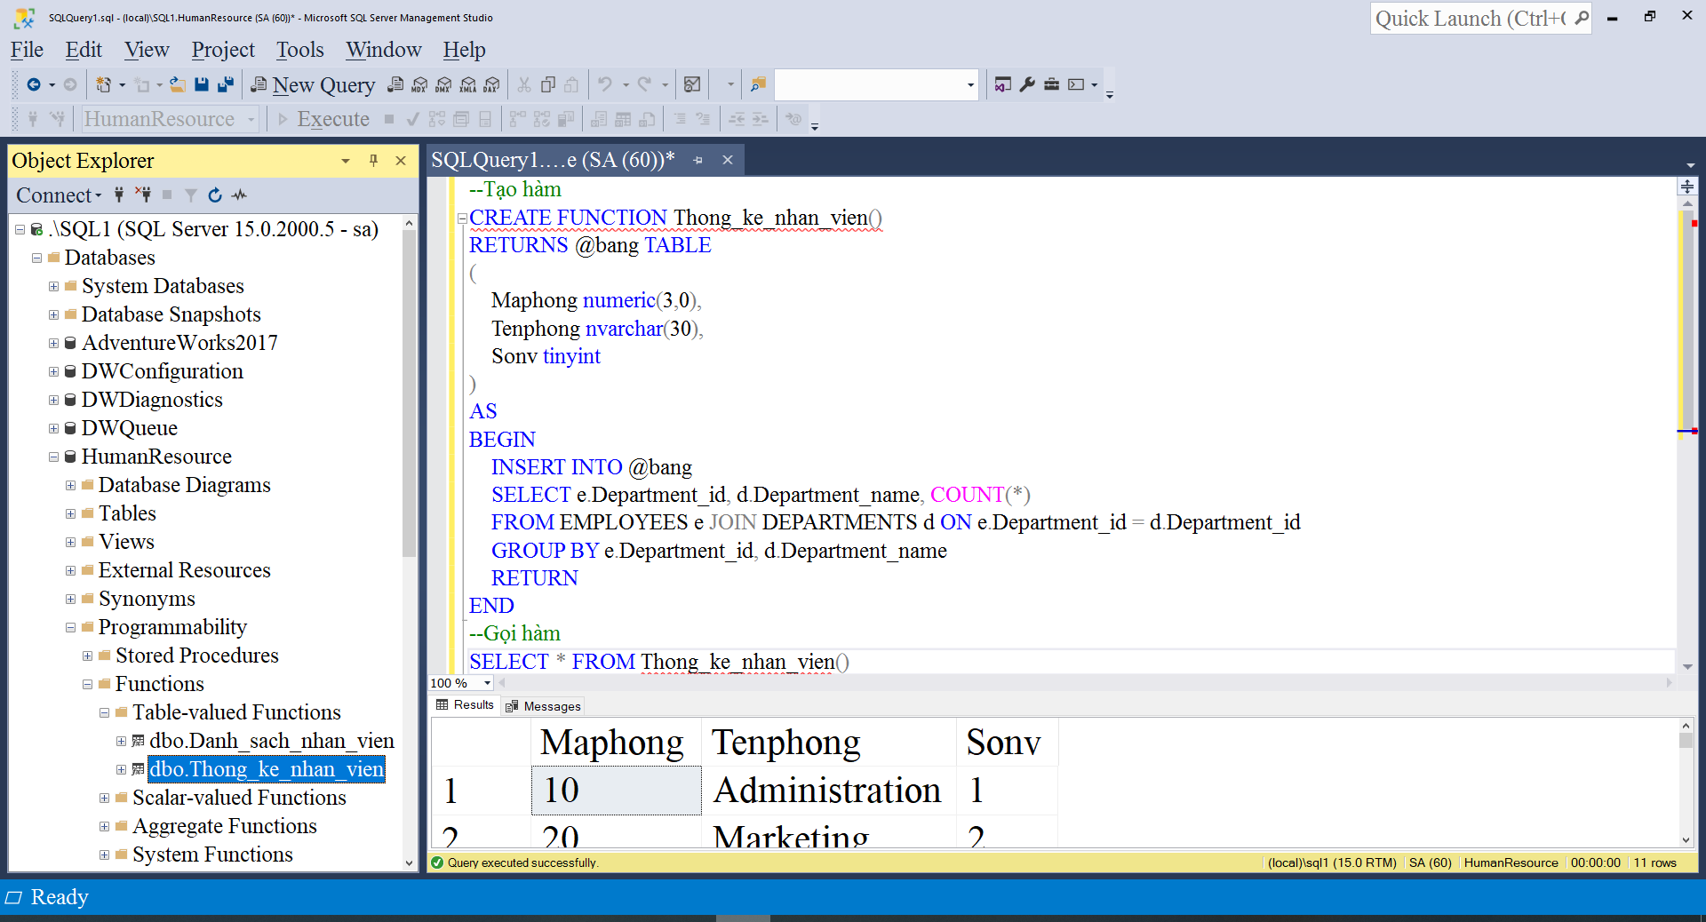Select dbo.Danh_sach_nhan_vien function
The height and width of the screenshot is (922, 1706).
tap(271, 741)
